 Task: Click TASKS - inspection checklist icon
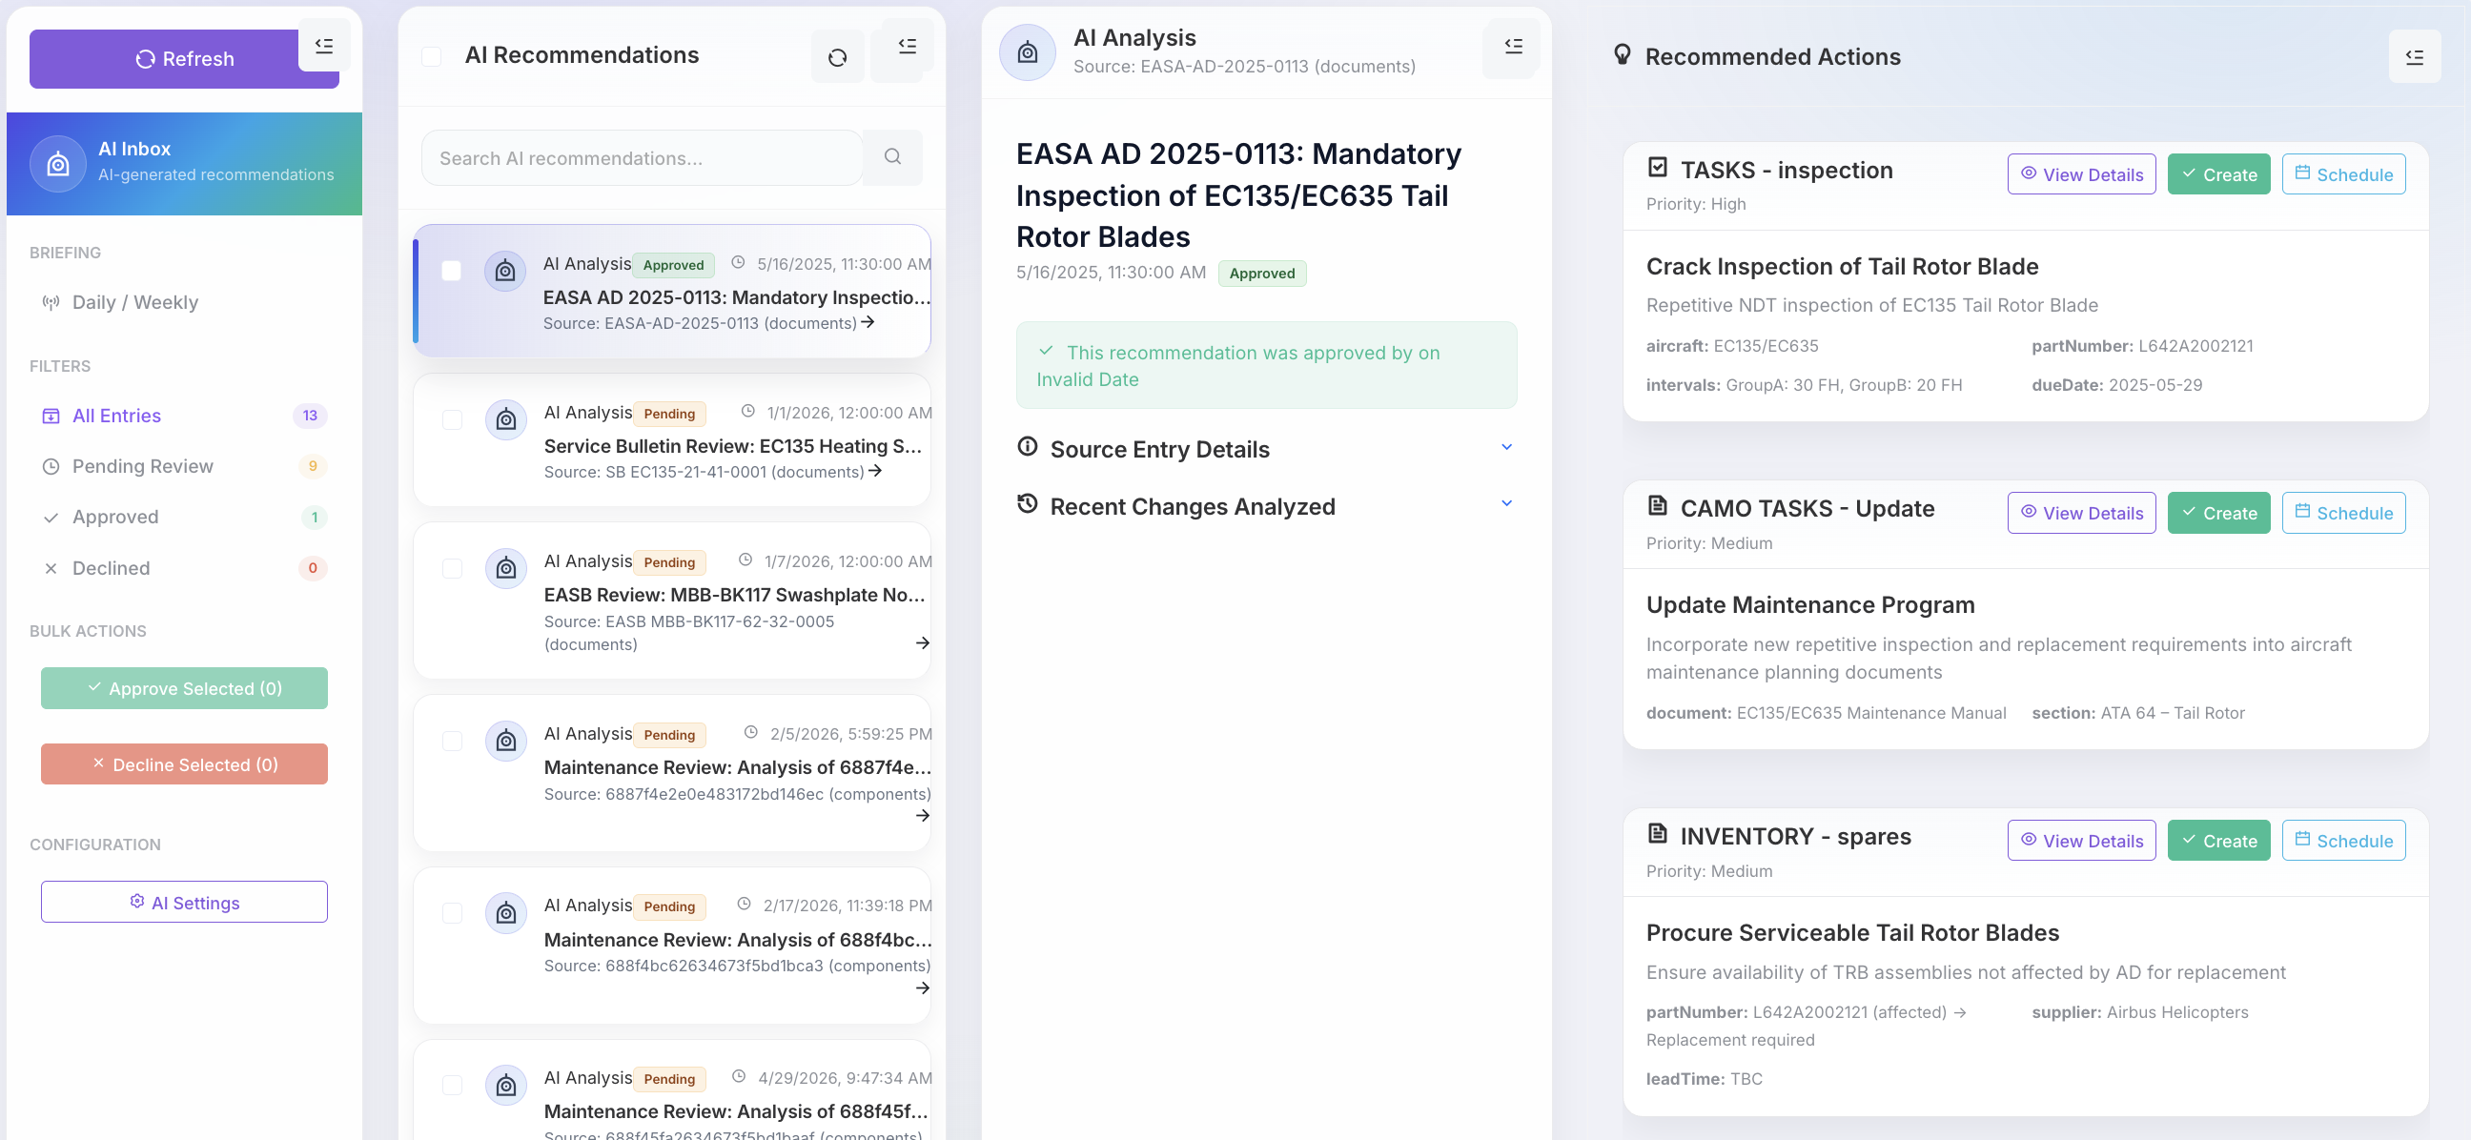point(1657,168)
